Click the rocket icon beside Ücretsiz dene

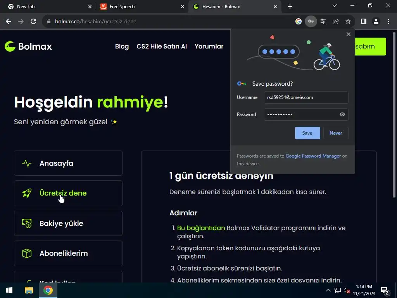coord(27,193)
